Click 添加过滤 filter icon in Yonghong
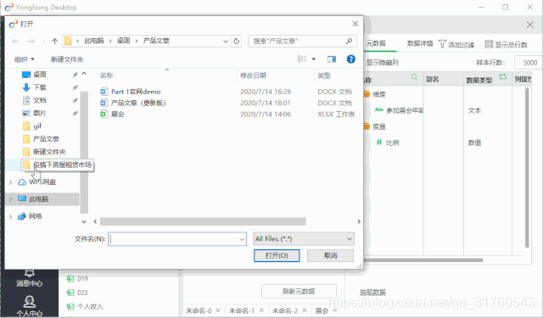The height and width of the screenshot is (318, 543). point(442,44)
